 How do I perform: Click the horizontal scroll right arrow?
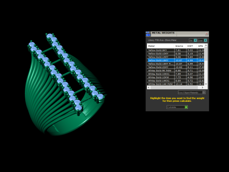(202, 87)
